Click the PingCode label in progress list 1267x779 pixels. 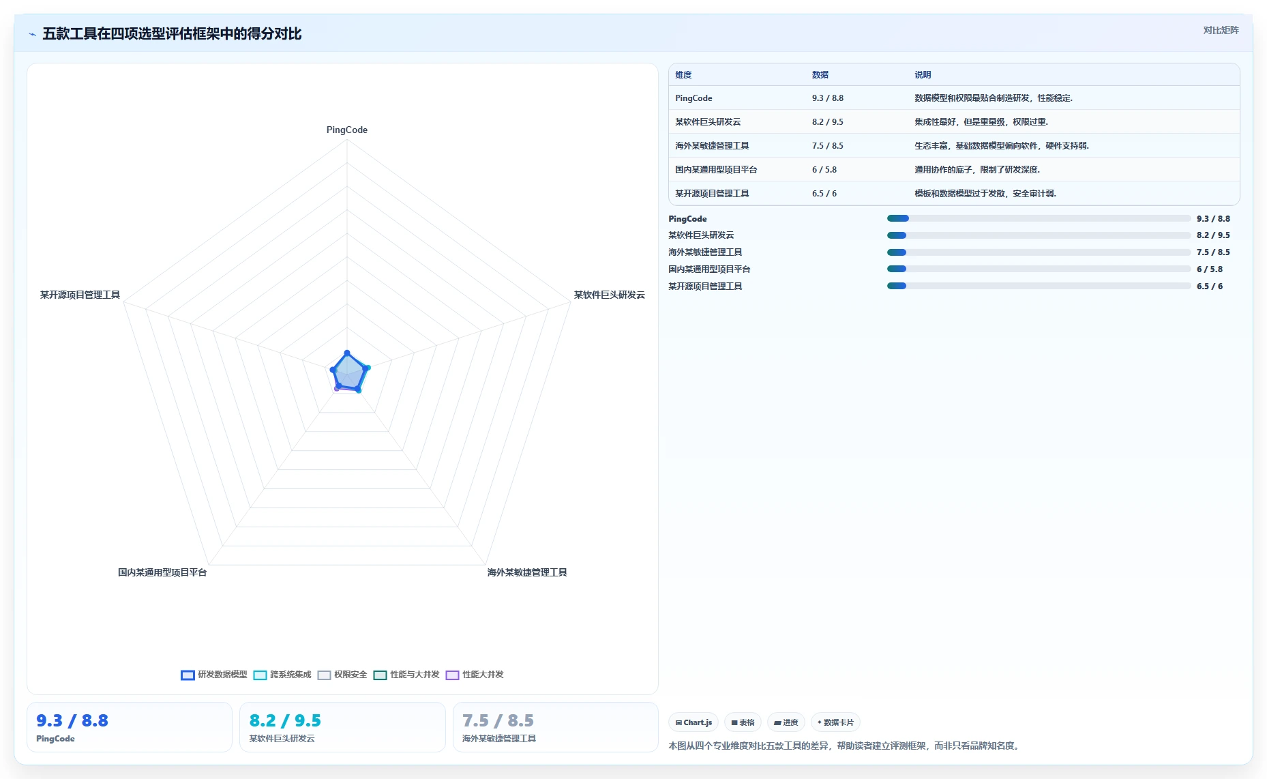pyautogui.click(x=687, y=219)
